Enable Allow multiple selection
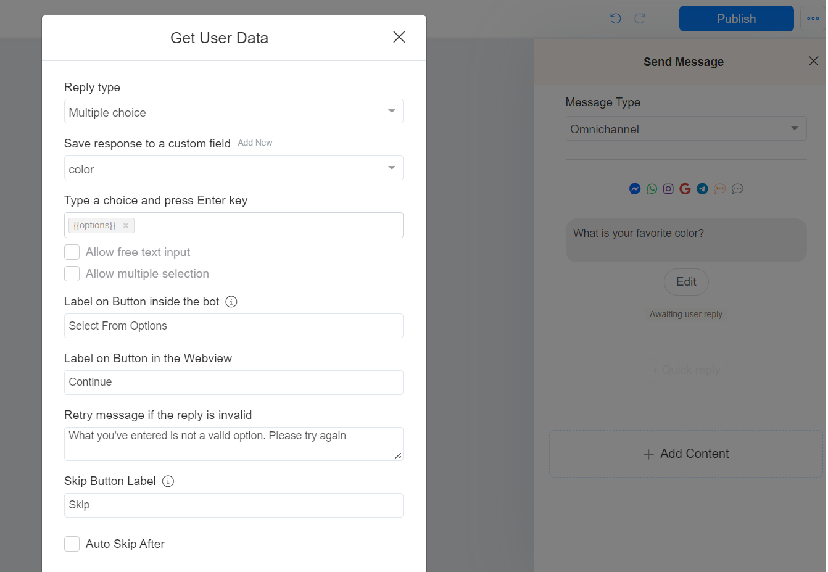 72,273
